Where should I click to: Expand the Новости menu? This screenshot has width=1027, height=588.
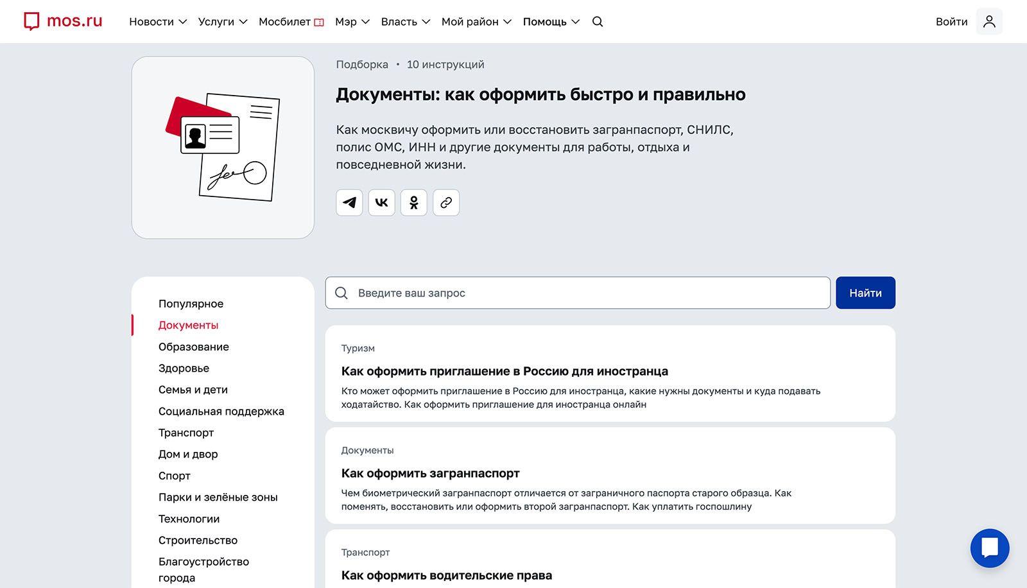[158, 22]
